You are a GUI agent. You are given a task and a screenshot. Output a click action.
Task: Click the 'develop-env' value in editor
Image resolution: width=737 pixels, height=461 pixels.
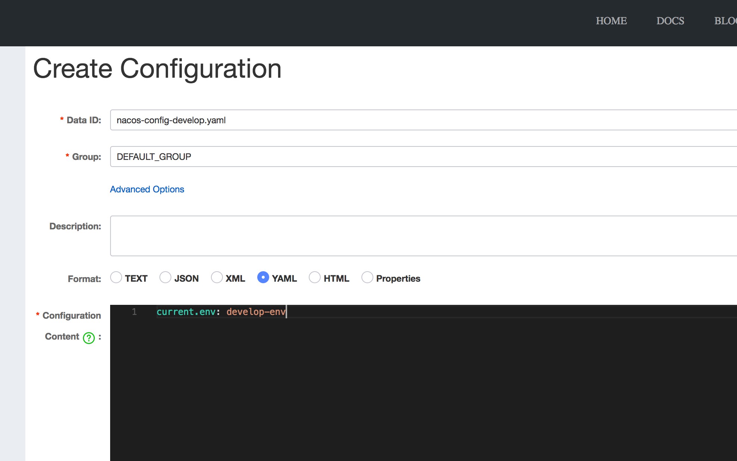(256, 312)
